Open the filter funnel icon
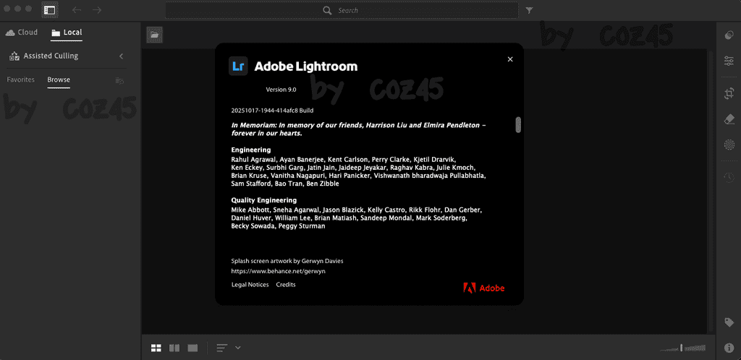Screen dimensions: 741x360 click(x=529, y=10)
